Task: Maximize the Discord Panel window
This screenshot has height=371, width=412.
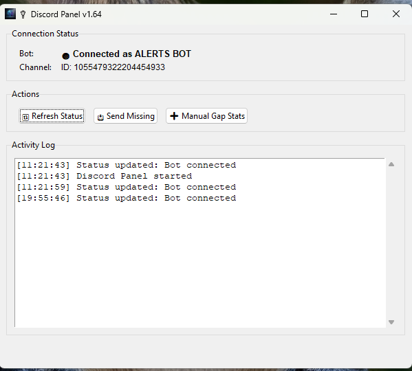Action: pyautogui.click(x=365, y=14)
